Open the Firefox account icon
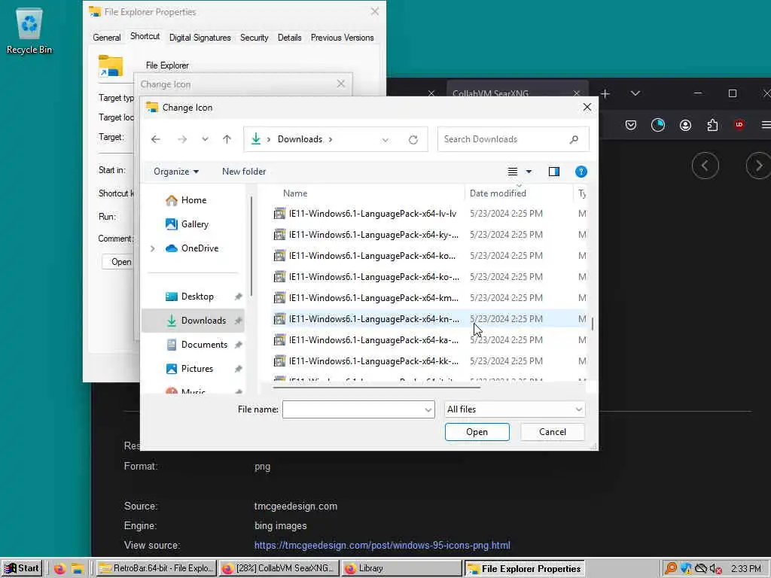771x578 pixels. pyautogui.click(x=685, y=126)
